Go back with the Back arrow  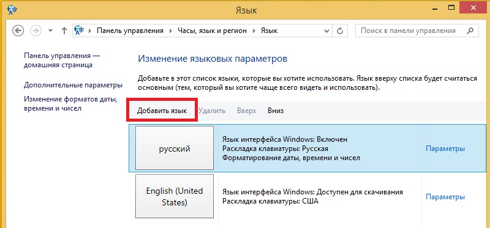pos(18,31)
